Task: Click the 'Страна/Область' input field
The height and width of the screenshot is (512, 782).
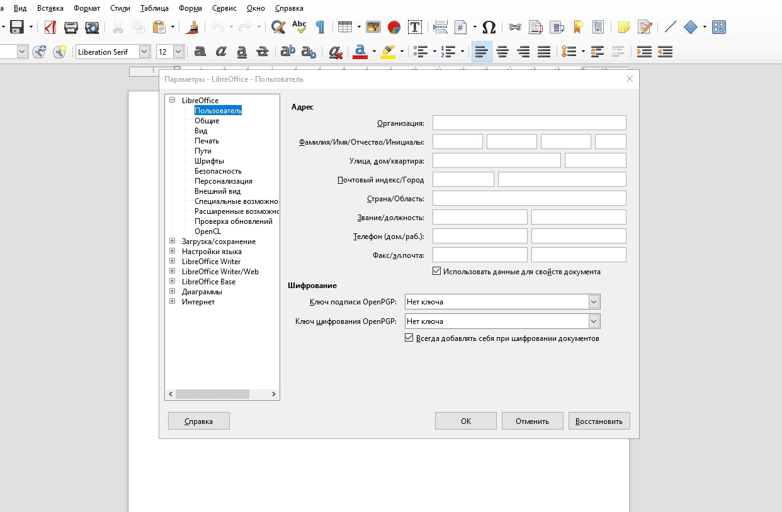Action: (x=530, y=198)
